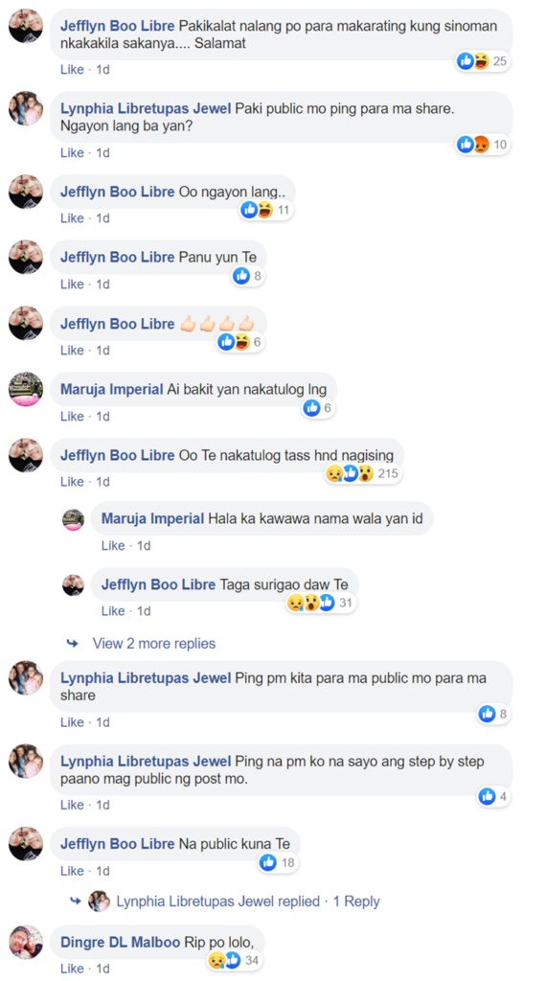Open Maruja Imperial profile from 'Ai bakit yan' comment

(x=112, y=389)
